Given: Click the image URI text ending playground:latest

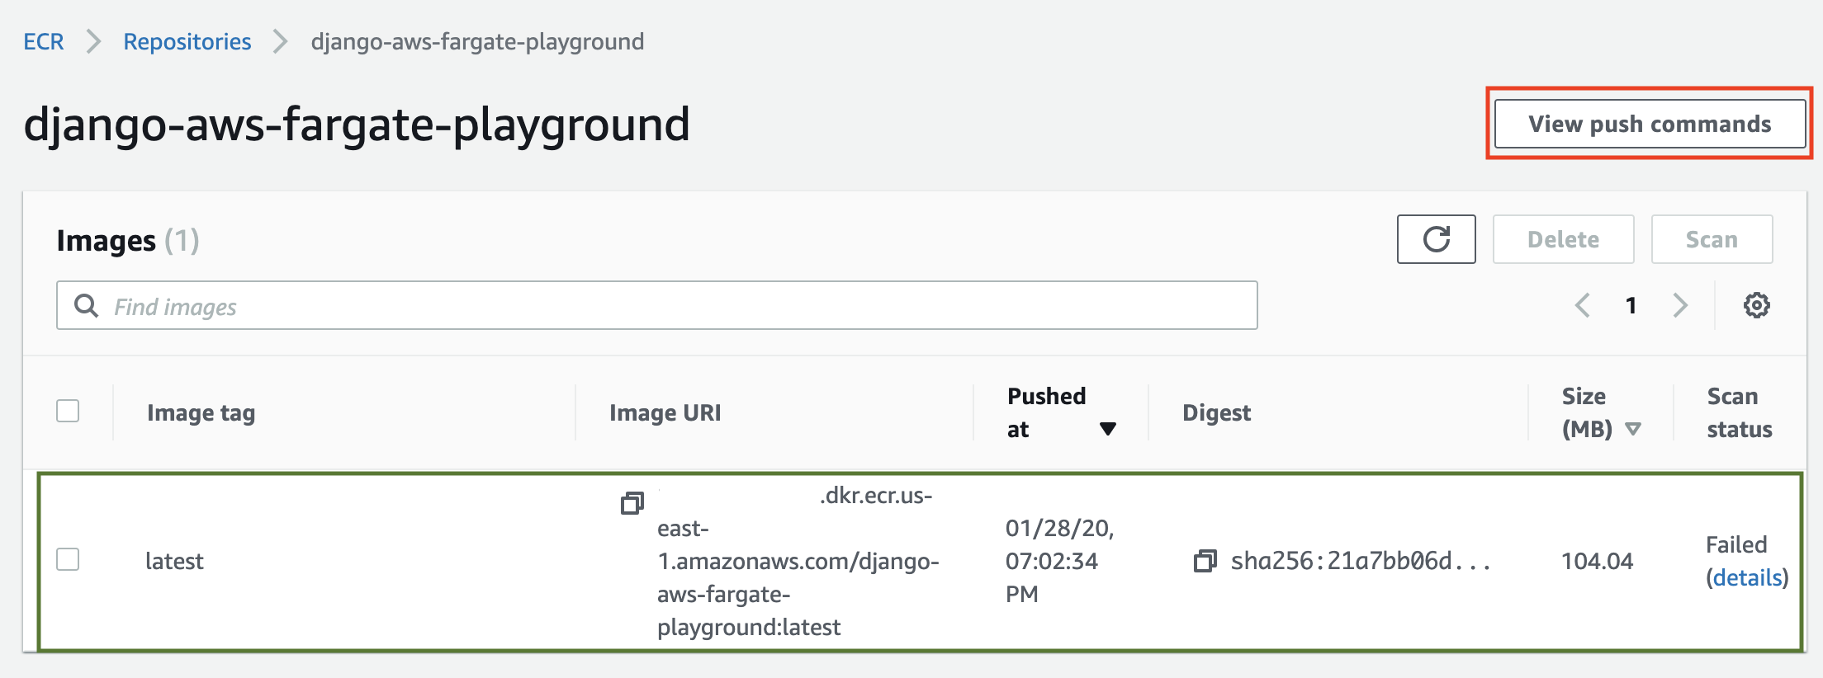Looking at the screenshot, I should coord(798,561).
